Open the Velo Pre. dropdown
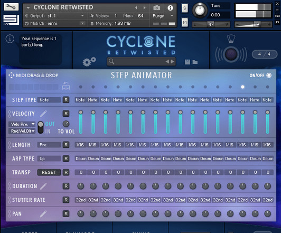 tap(22, 124)
